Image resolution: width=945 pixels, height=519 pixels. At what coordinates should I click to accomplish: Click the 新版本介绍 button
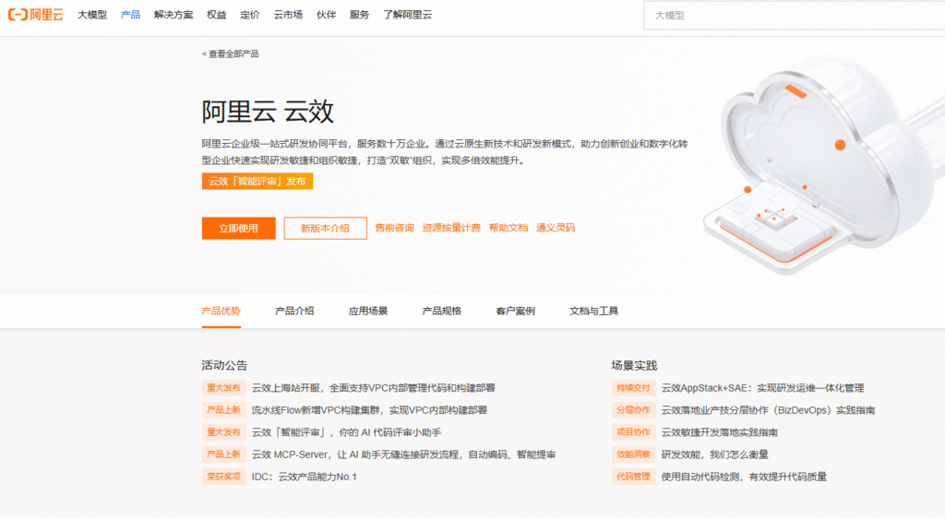pyautogui.click(x=326, y=229)
